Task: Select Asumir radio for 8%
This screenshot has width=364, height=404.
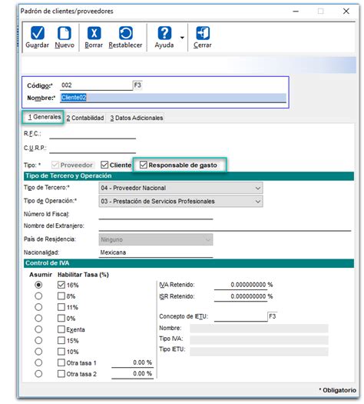Action: point(38,295)
